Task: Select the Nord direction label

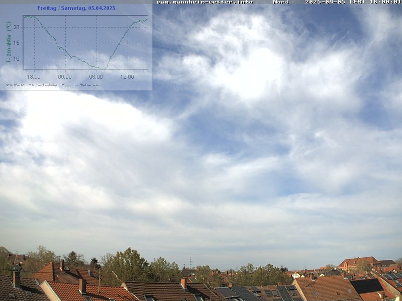Action: pos(281,2)
